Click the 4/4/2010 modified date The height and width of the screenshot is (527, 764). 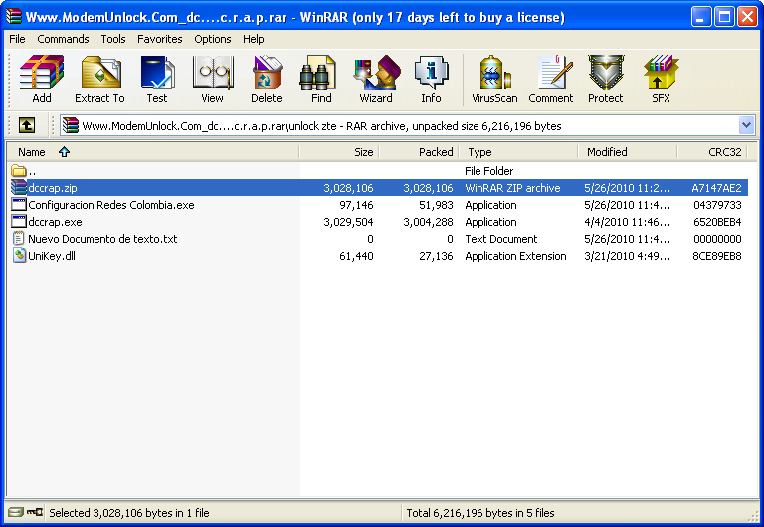(627, 222)
